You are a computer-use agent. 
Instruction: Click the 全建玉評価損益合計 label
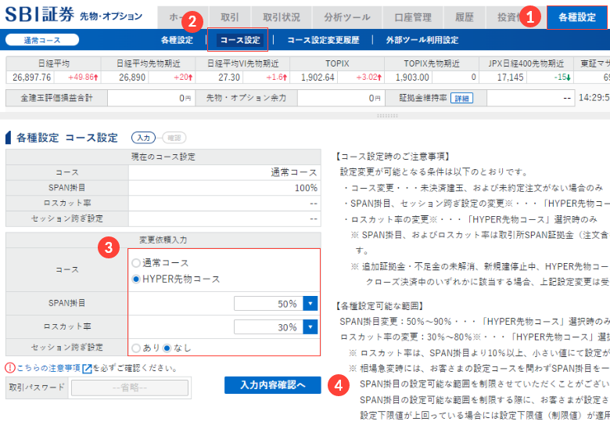click(x=56, y=98)
